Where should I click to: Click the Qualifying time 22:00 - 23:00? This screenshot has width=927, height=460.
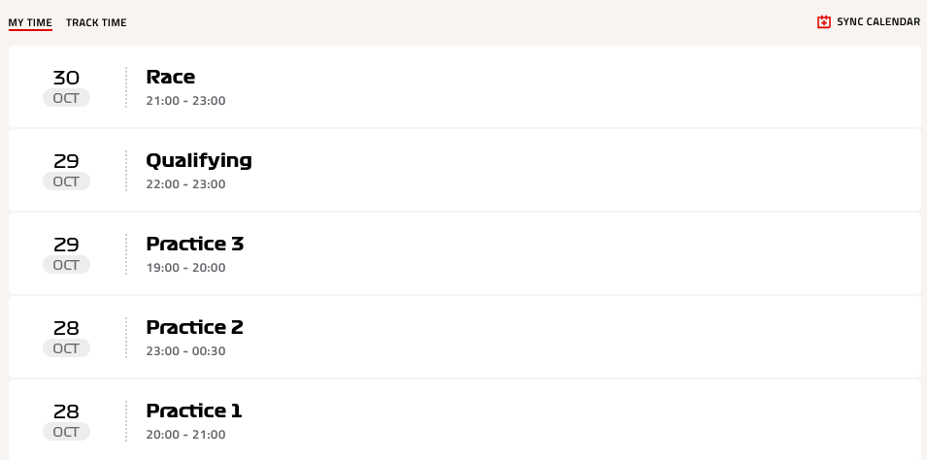(x=185, y=183)
